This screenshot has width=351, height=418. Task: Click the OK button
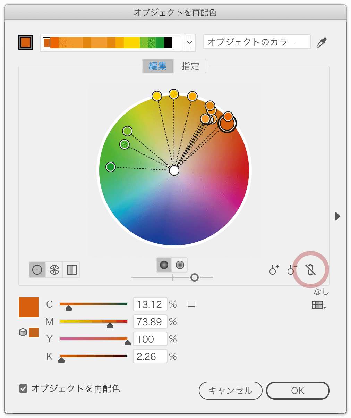click(x=298, y=391)
